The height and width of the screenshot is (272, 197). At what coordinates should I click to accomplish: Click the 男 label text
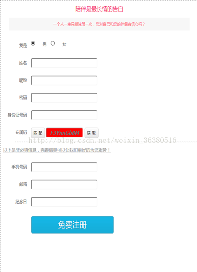[44, 44]
